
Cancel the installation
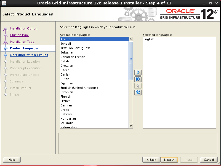[x=209, y=160]
